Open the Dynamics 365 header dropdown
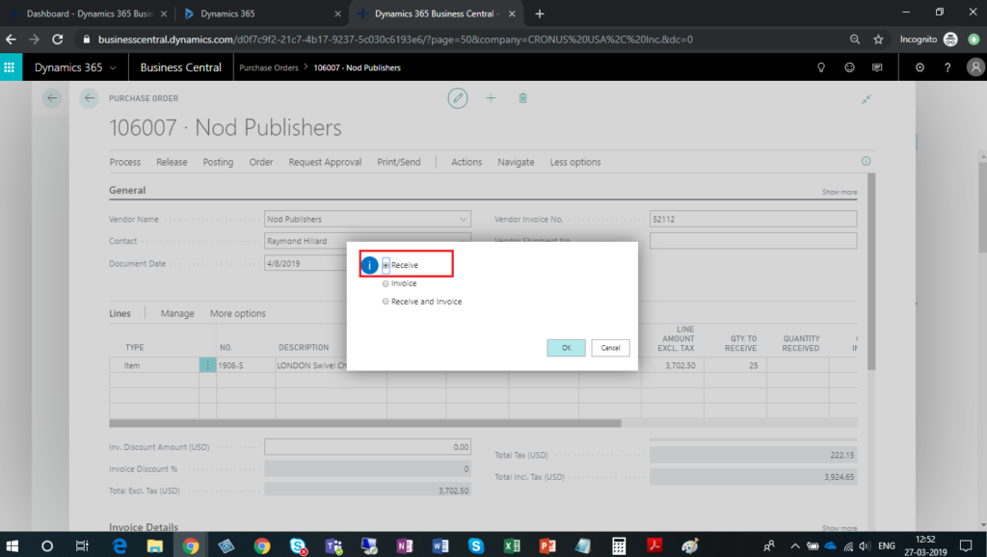 coord(76,67)
